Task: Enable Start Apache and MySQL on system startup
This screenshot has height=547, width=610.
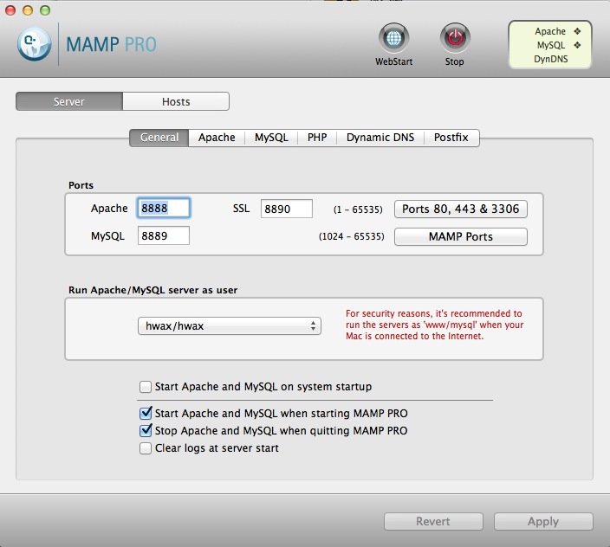Action: pyautogui.click(x=146, y=387)
